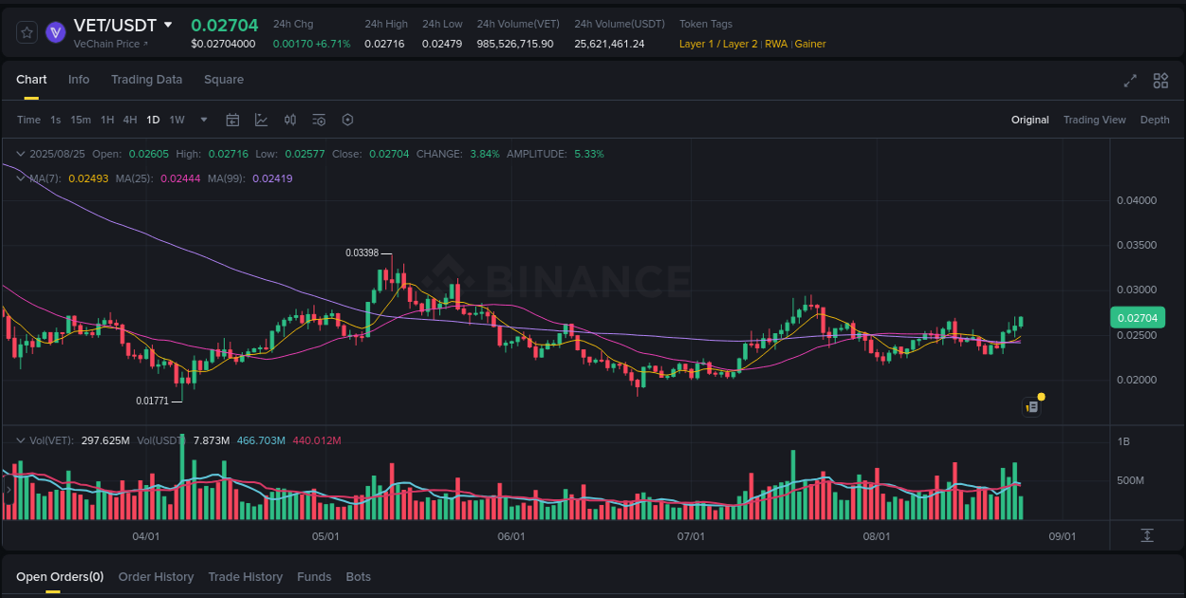Click the Gainer token tag link
1186x598 pixels.
click(x=809, y=44)
